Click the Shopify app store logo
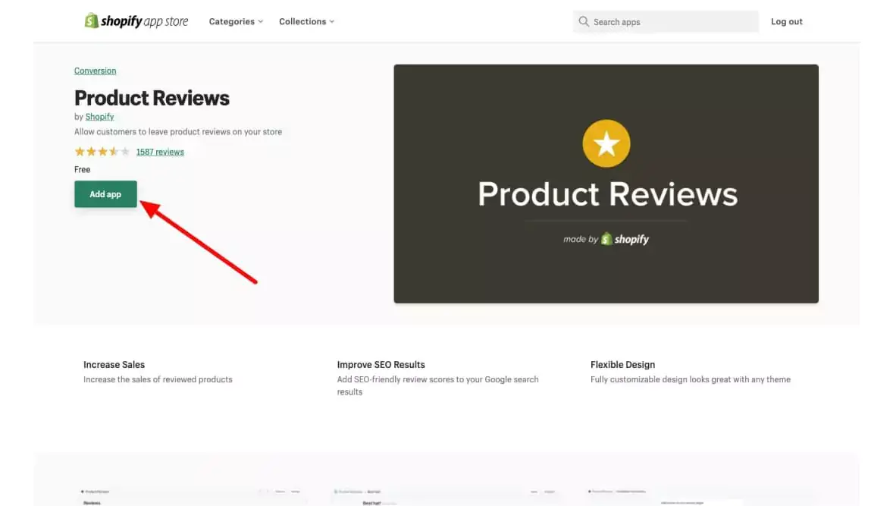 136,21
